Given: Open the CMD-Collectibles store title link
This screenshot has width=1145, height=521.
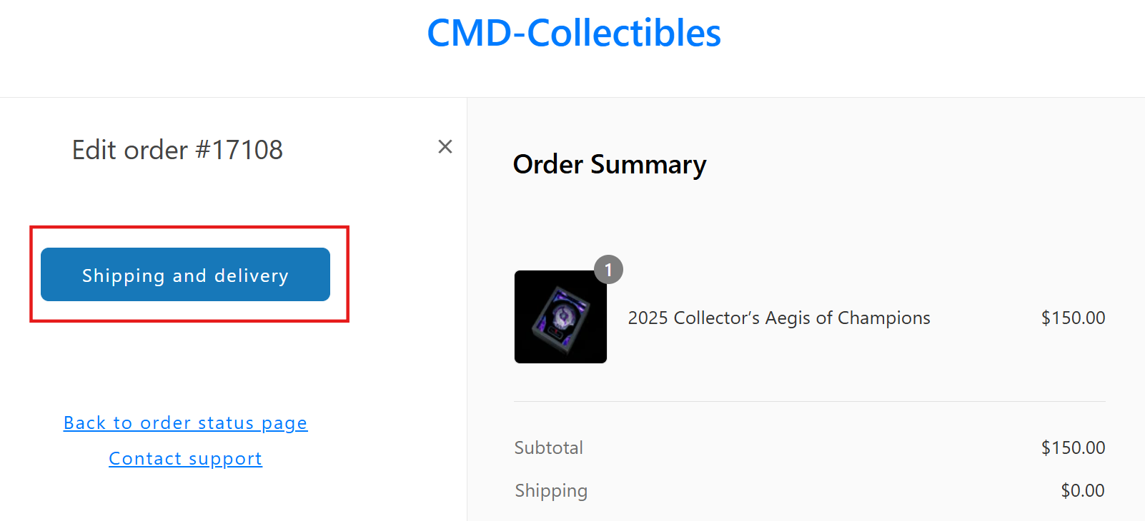Looking at the screenshot, I should tap(573, 34).
